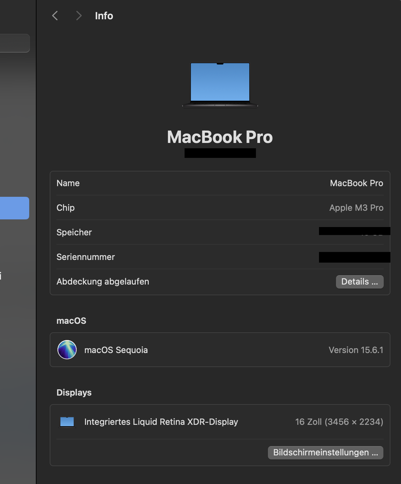
Task: Click the small built-in display icon
Action: pyautogui.click(x=67, y=422)
